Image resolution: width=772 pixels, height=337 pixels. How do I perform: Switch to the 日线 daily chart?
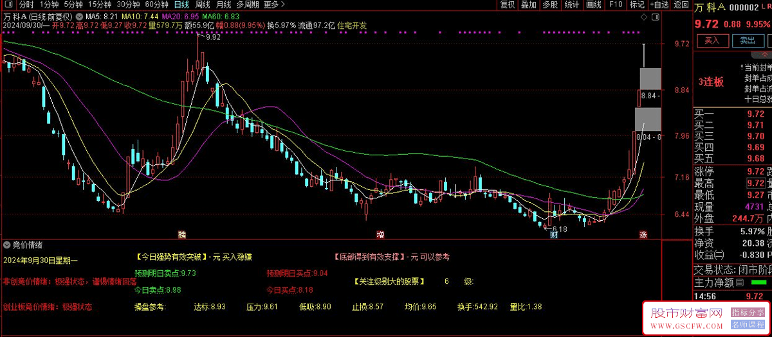coord(181,4)
